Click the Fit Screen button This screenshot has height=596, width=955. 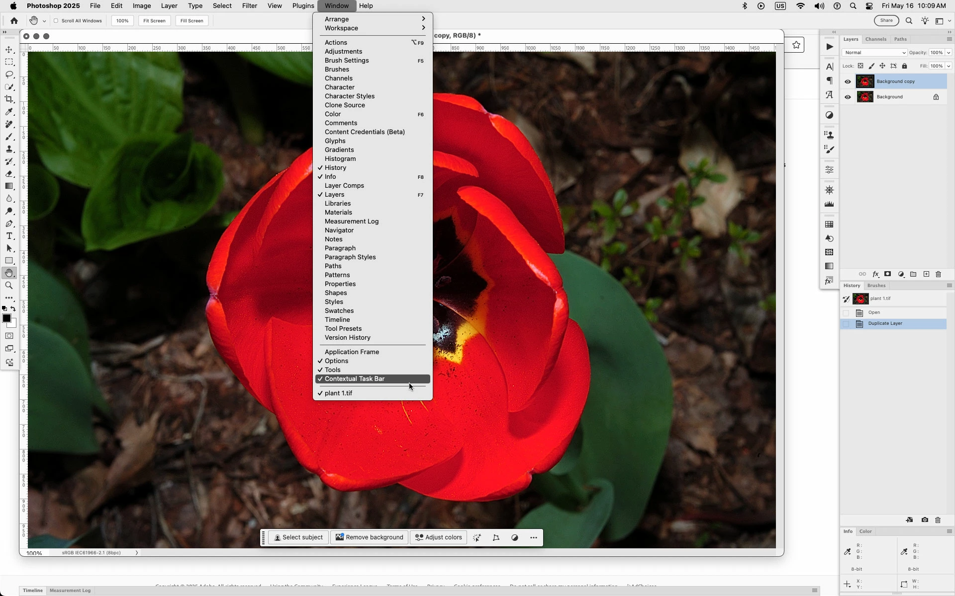[x=154, y=21]
